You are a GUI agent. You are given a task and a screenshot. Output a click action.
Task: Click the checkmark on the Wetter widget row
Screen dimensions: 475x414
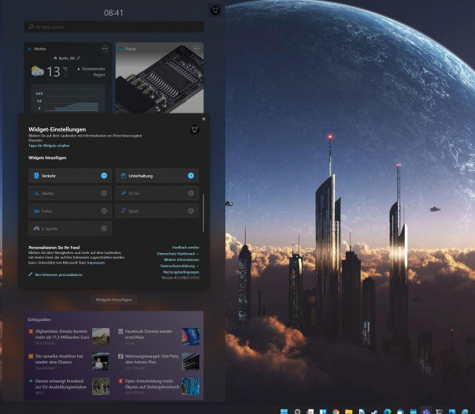point(104,193)
